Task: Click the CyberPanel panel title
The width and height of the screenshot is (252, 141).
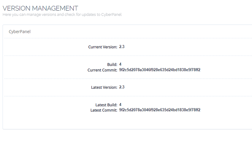Action: pos(20,32)
